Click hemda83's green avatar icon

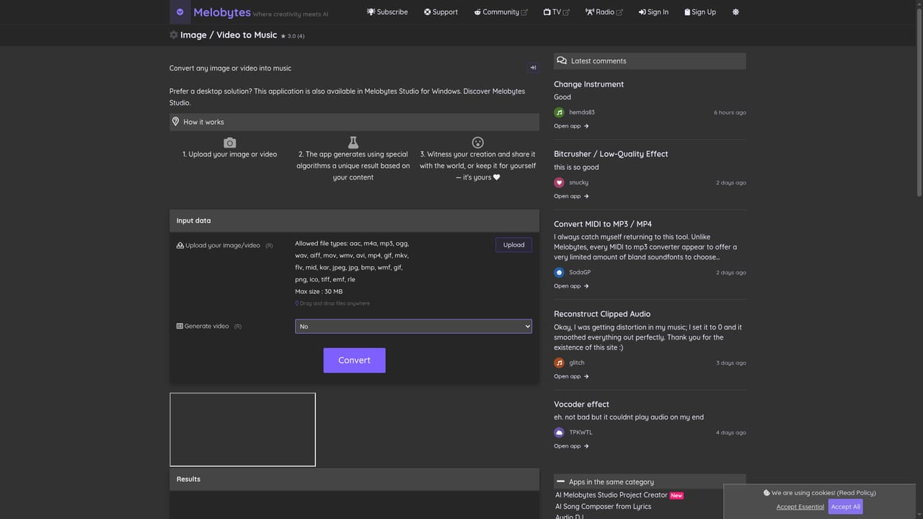(x=559, y=112)
